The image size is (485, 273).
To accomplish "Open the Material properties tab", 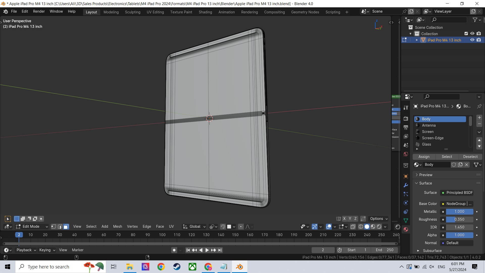I will (406, 229).
